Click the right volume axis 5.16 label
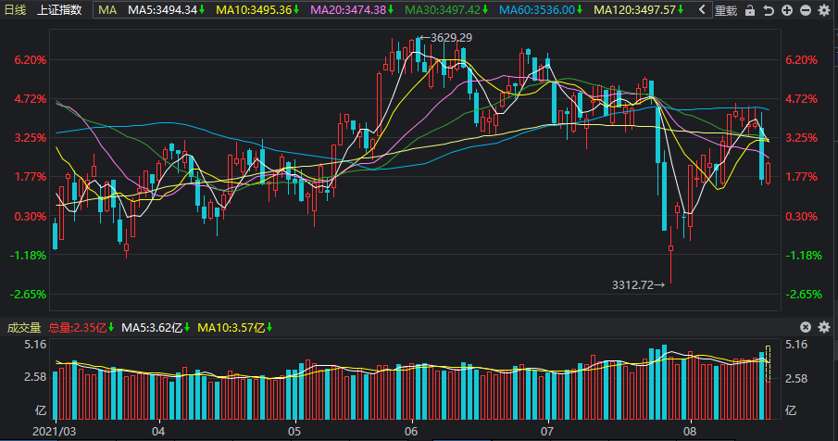The height and width of the screenshot is (441, 838). [796, 345]
